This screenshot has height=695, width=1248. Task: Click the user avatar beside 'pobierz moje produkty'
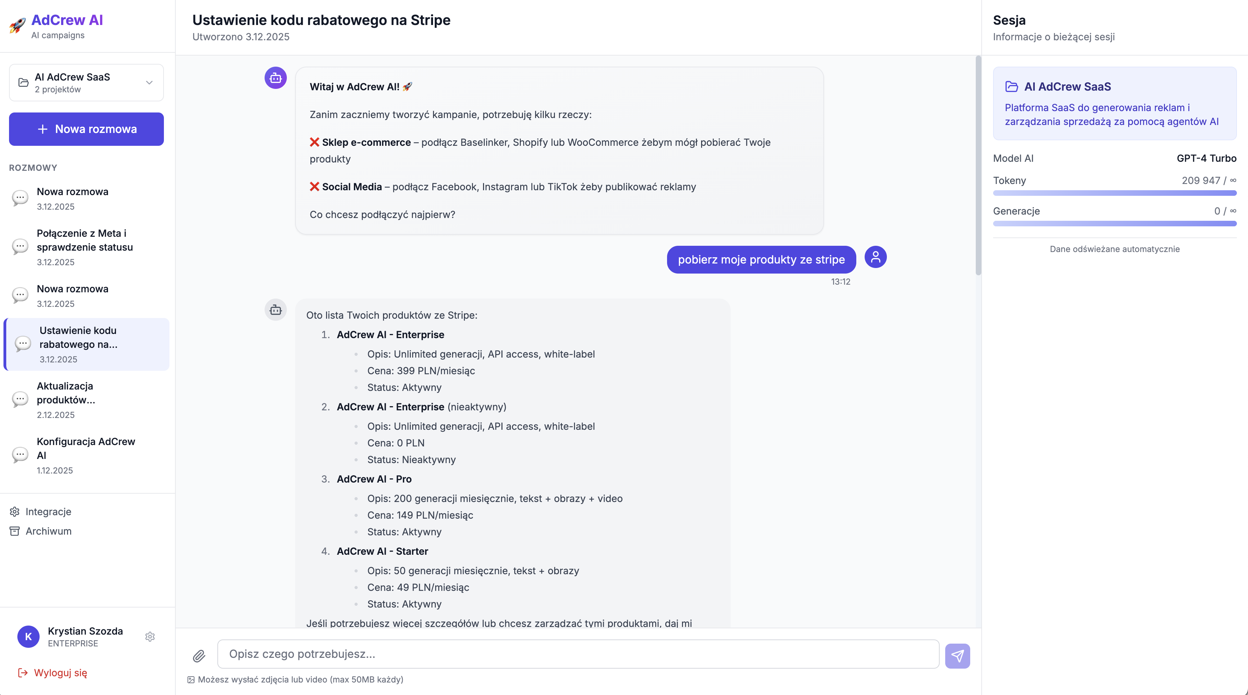pos(875,257)
